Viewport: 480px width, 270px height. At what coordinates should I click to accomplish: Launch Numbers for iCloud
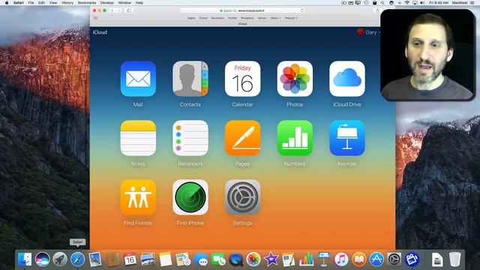click(x=295, y=138)
